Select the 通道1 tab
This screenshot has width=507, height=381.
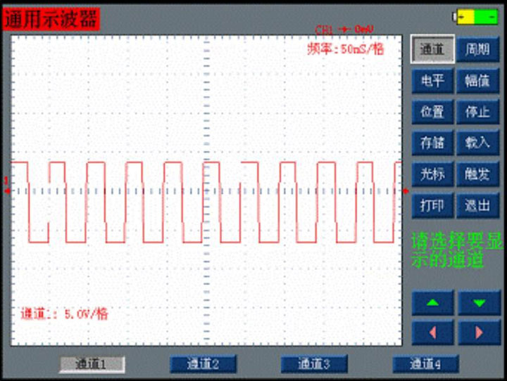(92, 363)
